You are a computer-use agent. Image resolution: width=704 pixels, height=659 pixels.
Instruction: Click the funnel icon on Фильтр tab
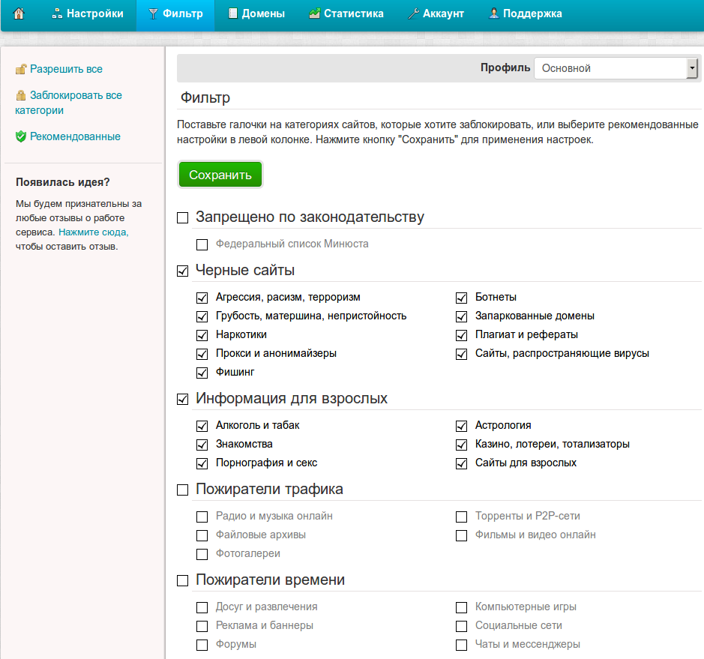click(x=154, y=13)
